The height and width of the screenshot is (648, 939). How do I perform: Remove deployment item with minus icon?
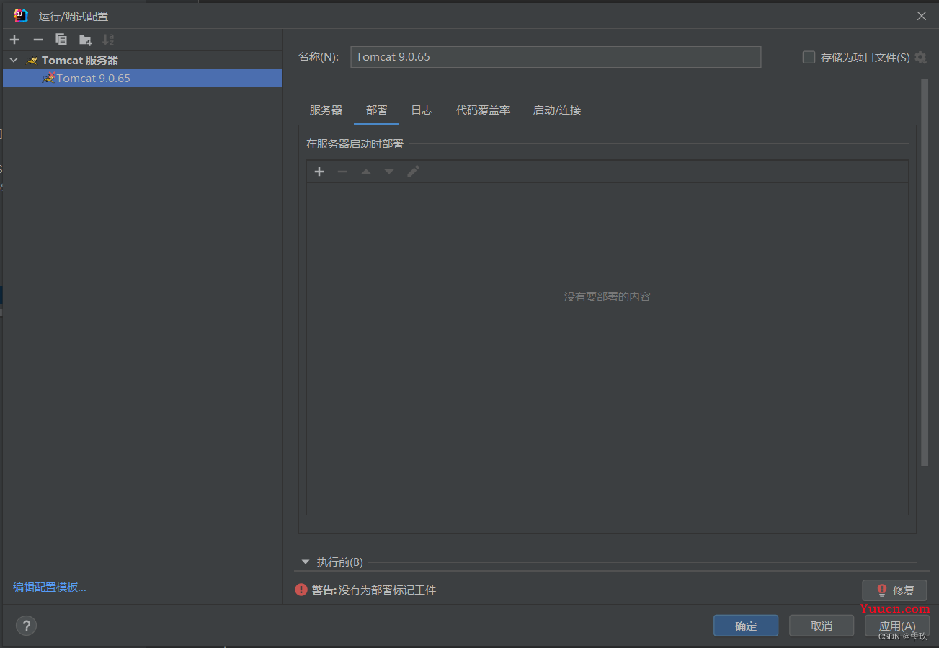[342, 172]
